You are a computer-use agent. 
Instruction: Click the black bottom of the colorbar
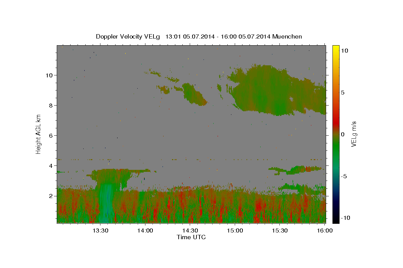[x=336, y=220]
